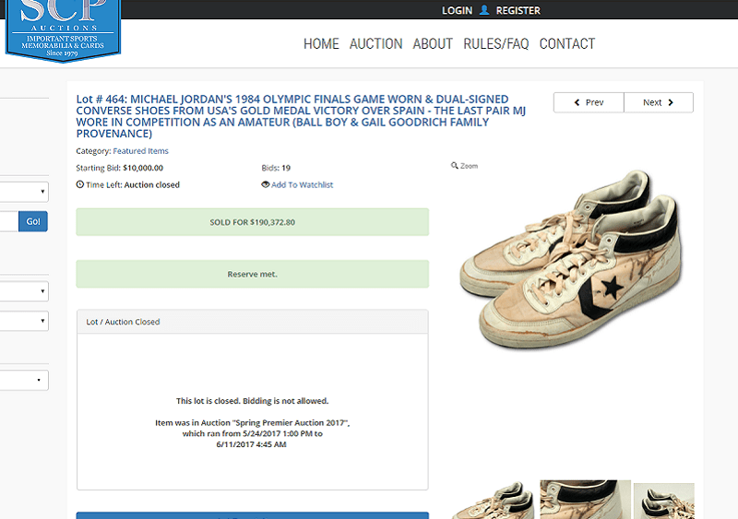738x519 pixels.
Task: Click the Lot # 464 title text
Action: click(x=302, y=116)
